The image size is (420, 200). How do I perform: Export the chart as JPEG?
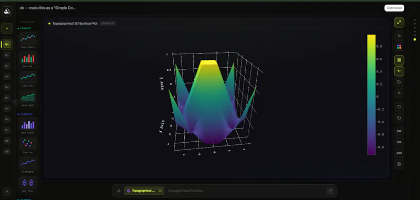click(x=399, y=153)
